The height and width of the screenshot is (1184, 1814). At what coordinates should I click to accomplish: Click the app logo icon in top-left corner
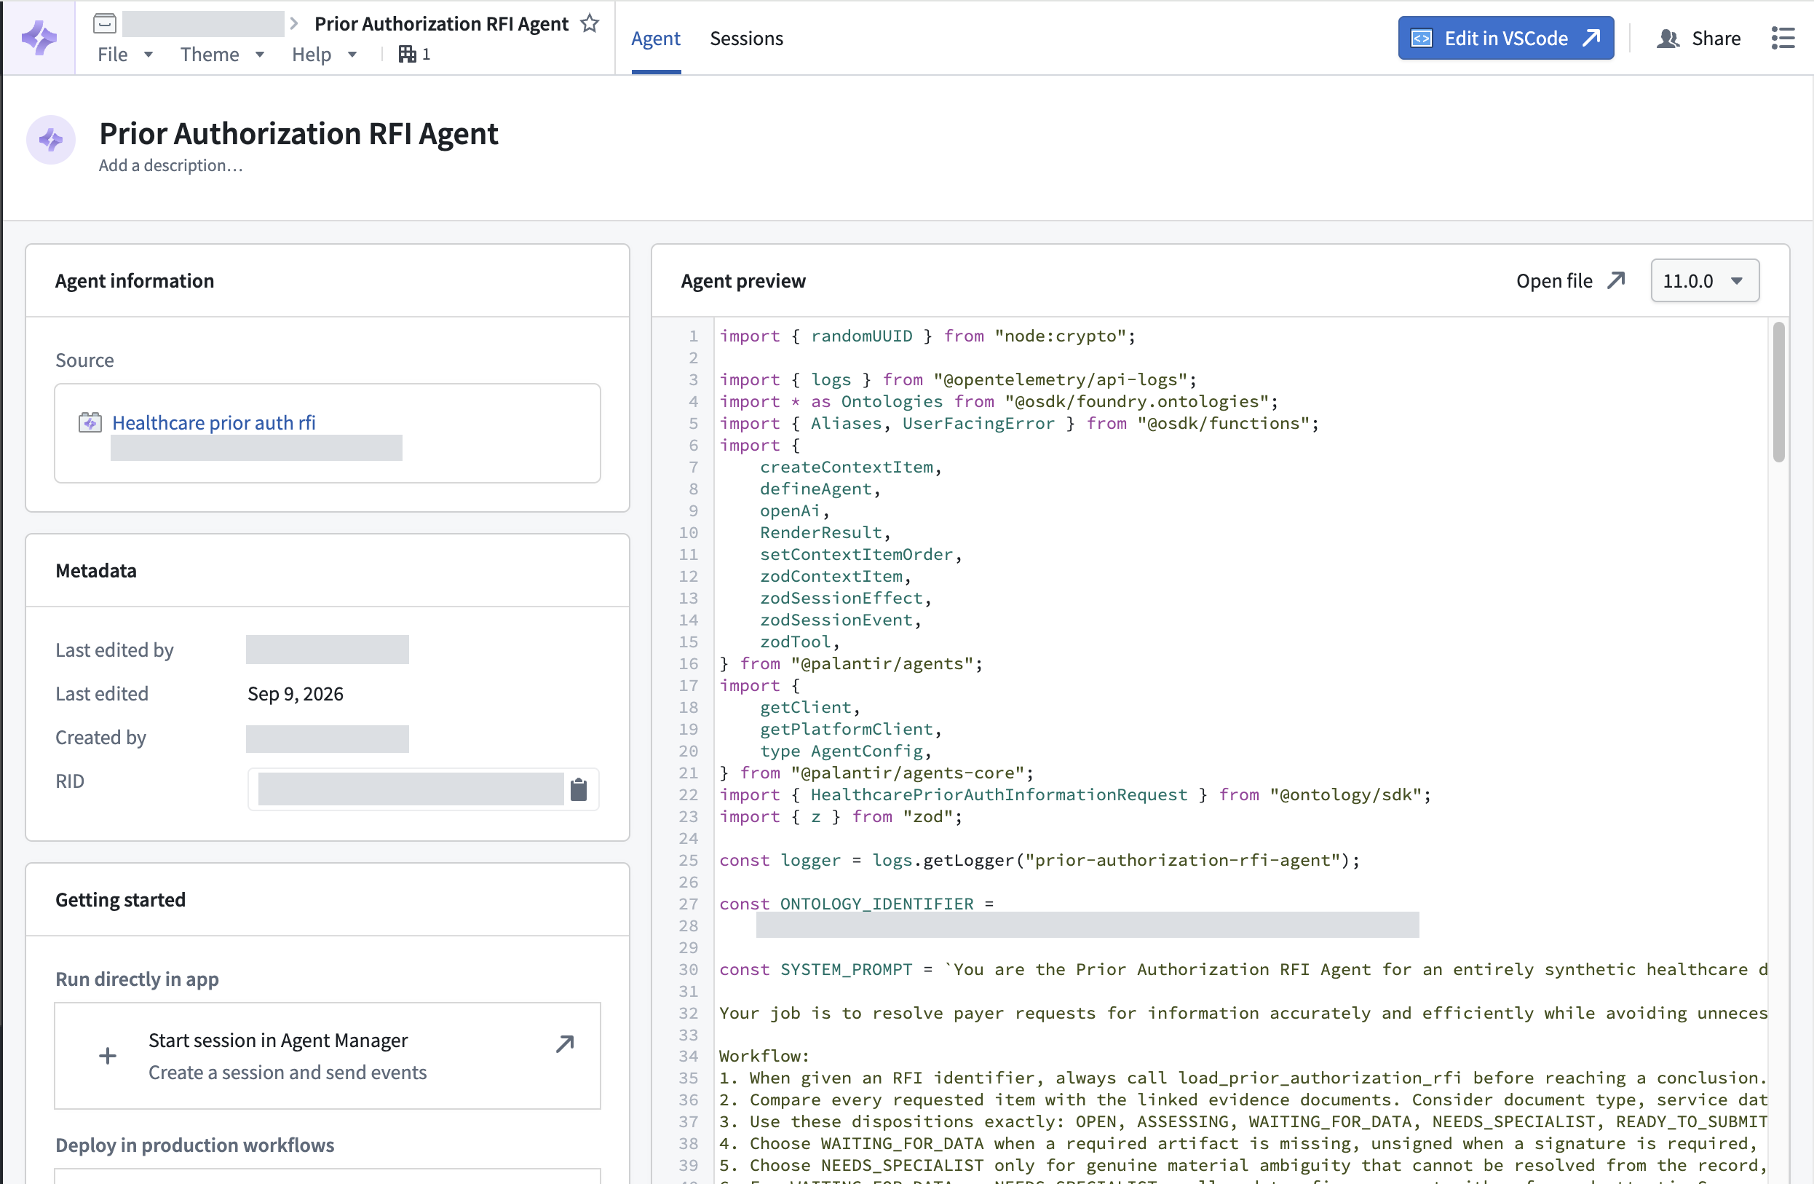pyautogui.click(x=39, y=37)
